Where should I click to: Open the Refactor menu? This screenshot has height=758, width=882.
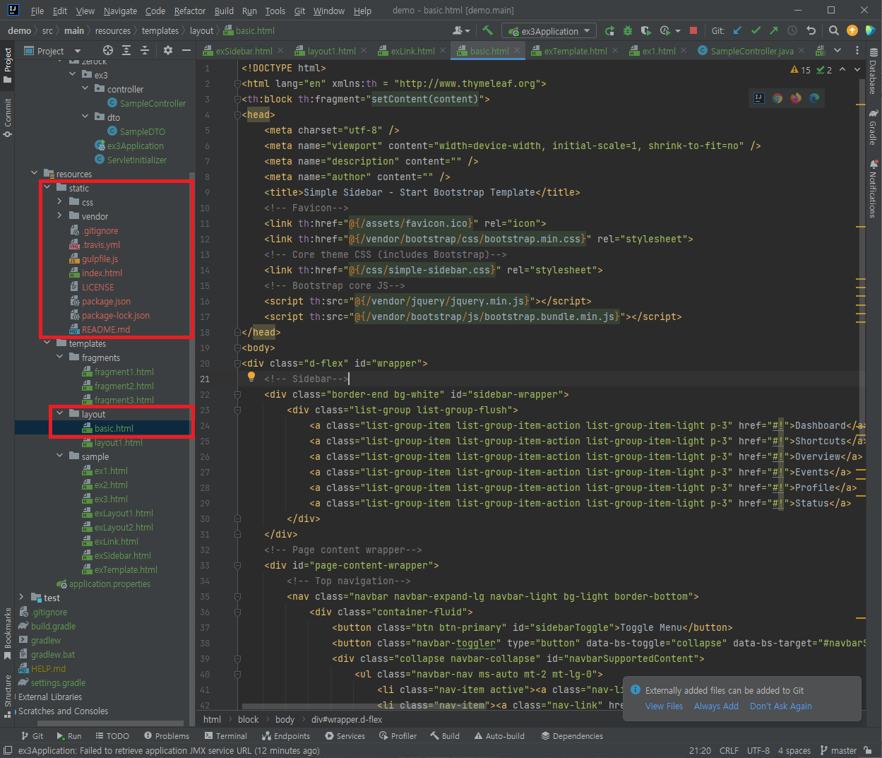(190, 11)
